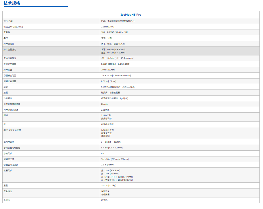Click the value 0.5
The image size is (263, 209).
tap(103, 154)
